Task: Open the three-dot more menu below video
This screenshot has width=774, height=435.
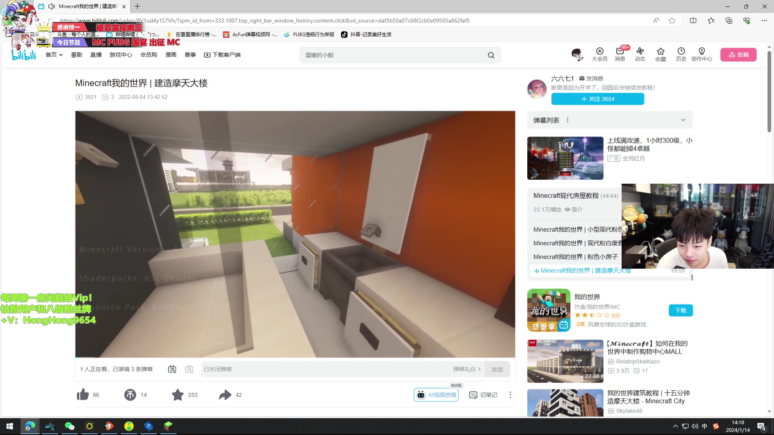Action: coord(510,395)
